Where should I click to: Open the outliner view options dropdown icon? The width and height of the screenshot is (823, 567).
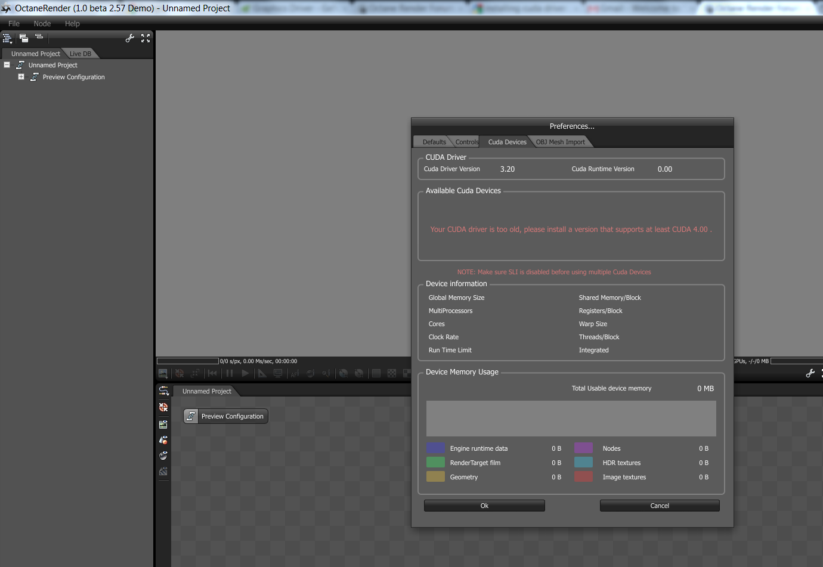(x=7, y=39)
